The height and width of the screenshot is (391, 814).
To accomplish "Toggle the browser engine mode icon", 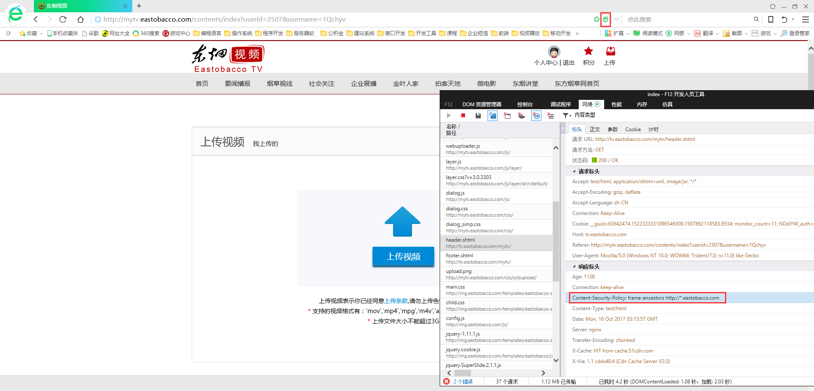I will (x=605, y=19).
